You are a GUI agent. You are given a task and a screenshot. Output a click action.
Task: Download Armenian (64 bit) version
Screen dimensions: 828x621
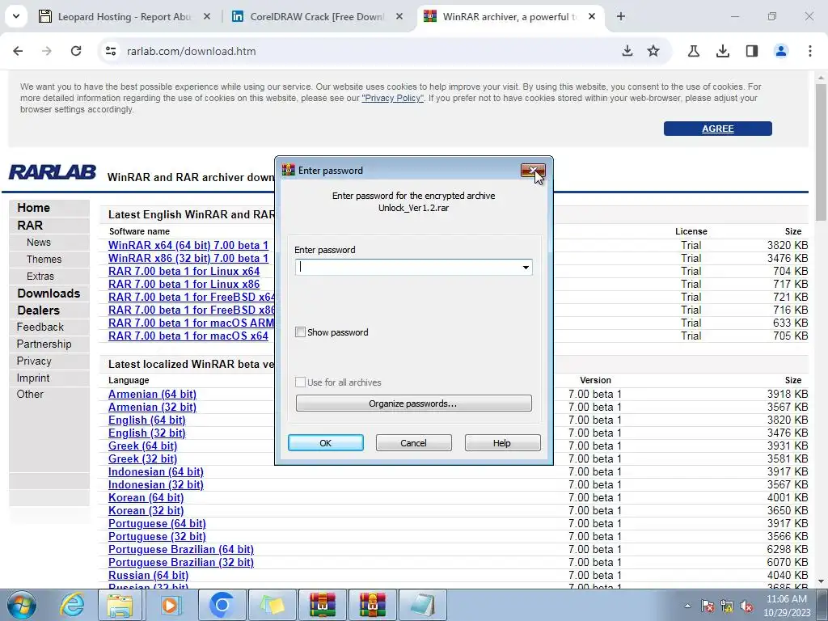click(x=152, y=395)
